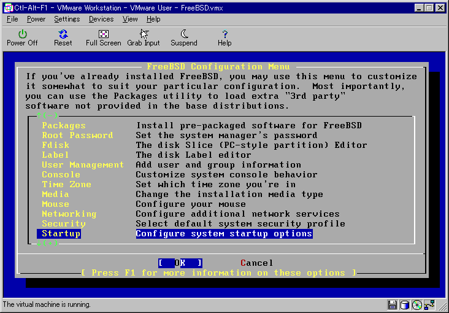Click the Power Off toolbar icon
Viewport: 449px width, 313px height.
(22, 34)
